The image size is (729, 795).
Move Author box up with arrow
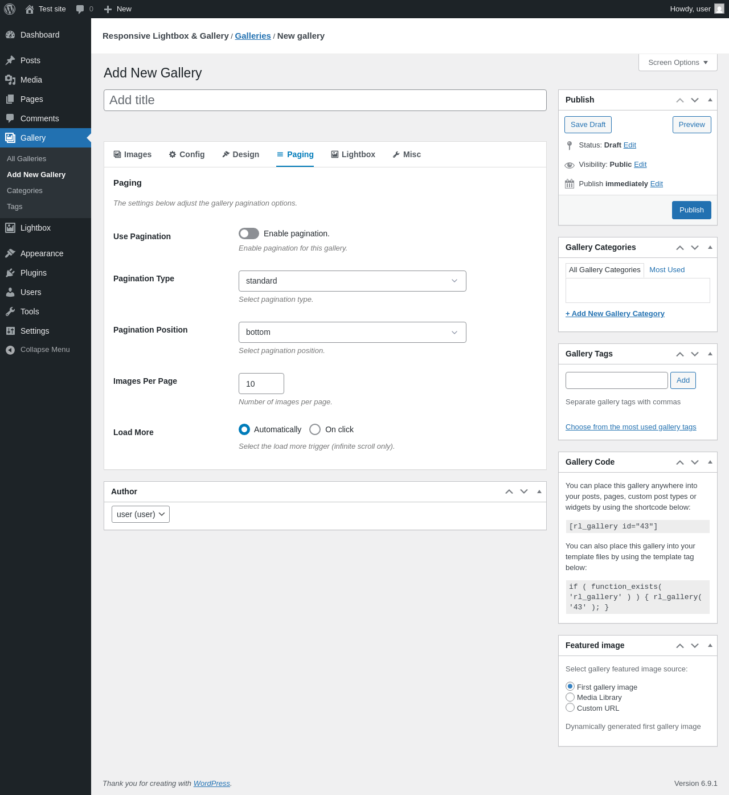pos(509,491)
